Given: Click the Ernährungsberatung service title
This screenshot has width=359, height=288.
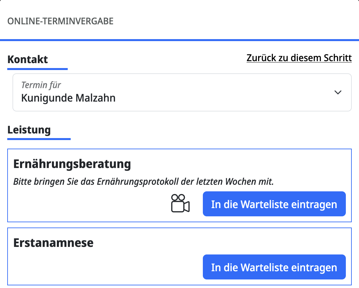Looking at the screenshot, I should pos(72,164).
